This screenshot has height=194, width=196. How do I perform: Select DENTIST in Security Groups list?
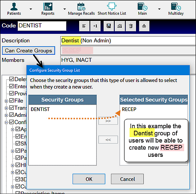click(40, 109)
